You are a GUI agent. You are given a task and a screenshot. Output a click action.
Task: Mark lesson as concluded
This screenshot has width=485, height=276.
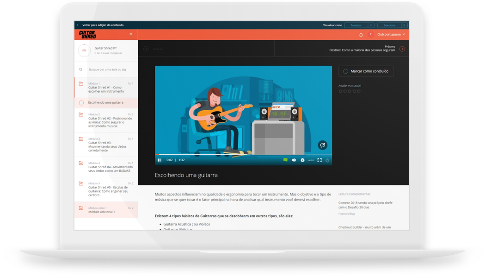tap(366, 71)
